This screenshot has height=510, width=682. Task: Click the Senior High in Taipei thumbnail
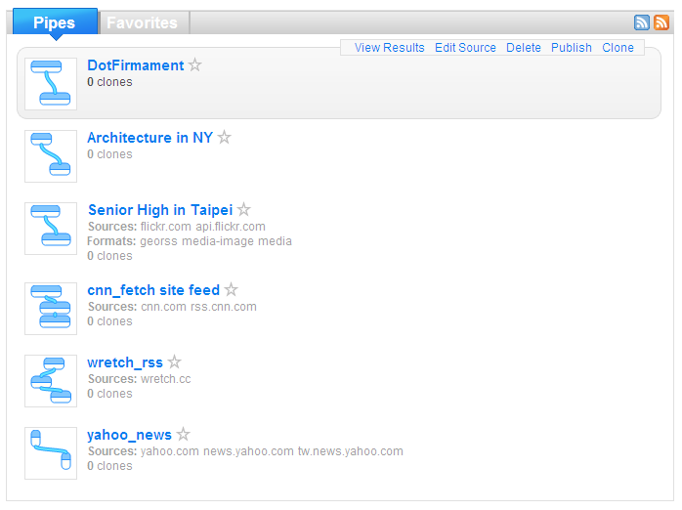coord(51,229)
